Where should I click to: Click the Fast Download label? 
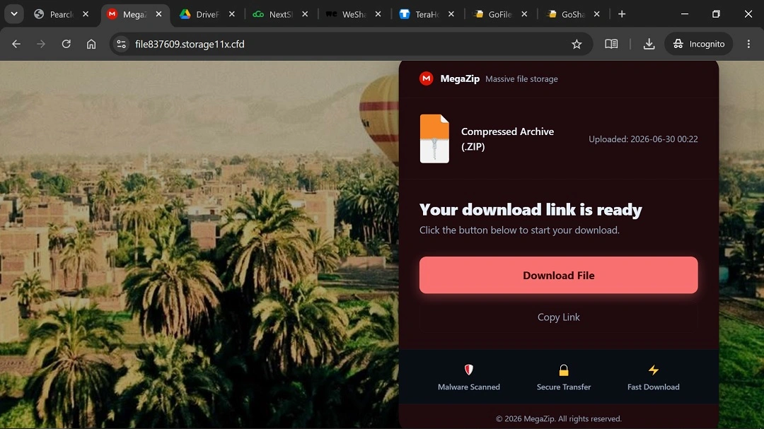tap(654, 387)
